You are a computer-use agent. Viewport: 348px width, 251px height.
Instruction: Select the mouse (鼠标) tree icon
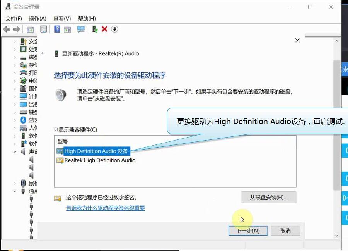coord(23,183)
